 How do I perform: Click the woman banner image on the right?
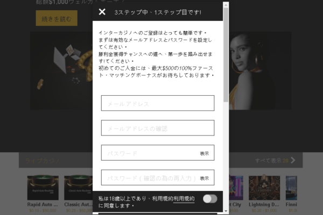pyautogui.click(x=260, y=70)
